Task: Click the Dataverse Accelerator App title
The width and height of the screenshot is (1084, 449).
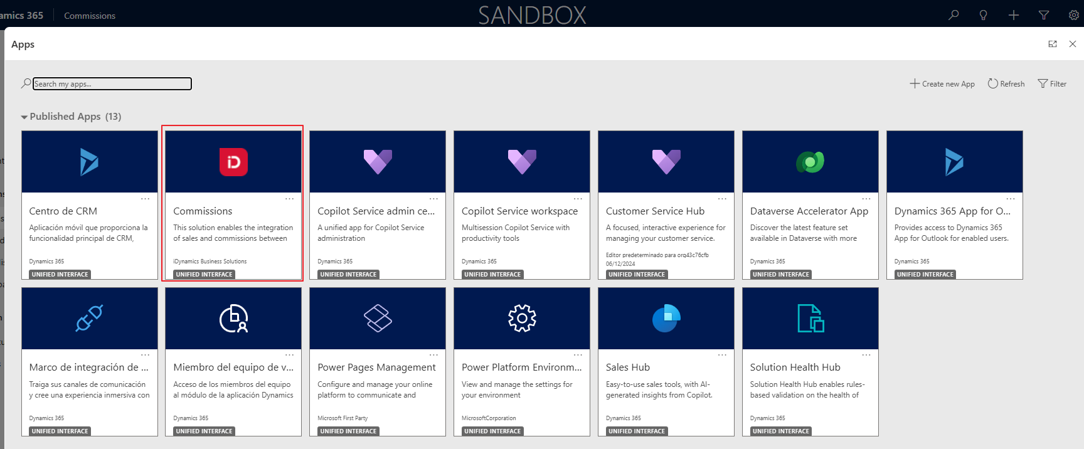Action: pos(809,211)
